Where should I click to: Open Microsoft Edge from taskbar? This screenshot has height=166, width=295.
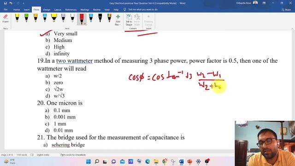147,161
